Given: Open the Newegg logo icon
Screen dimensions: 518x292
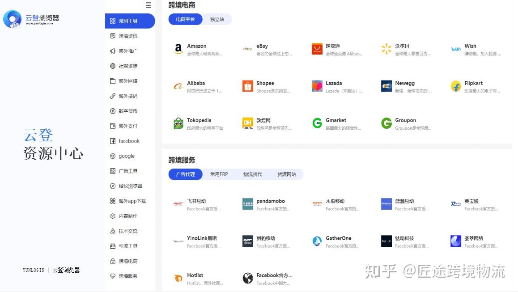Looking at the screenshot, I should tap(386, 86).
